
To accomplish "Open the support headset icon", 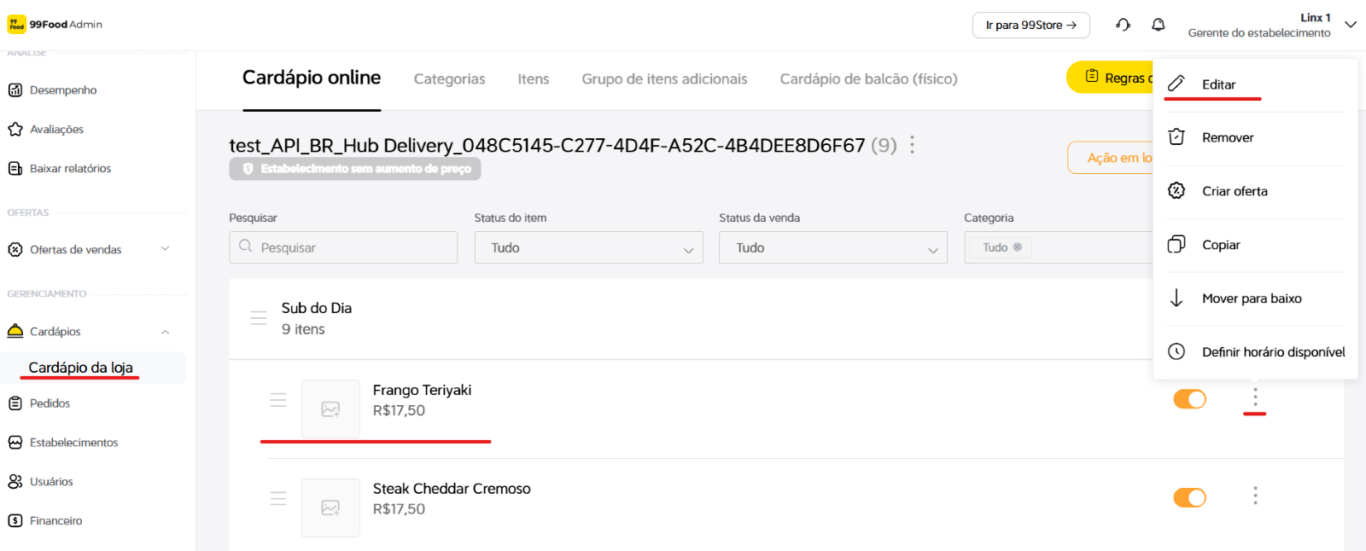I will point(1123,25).
